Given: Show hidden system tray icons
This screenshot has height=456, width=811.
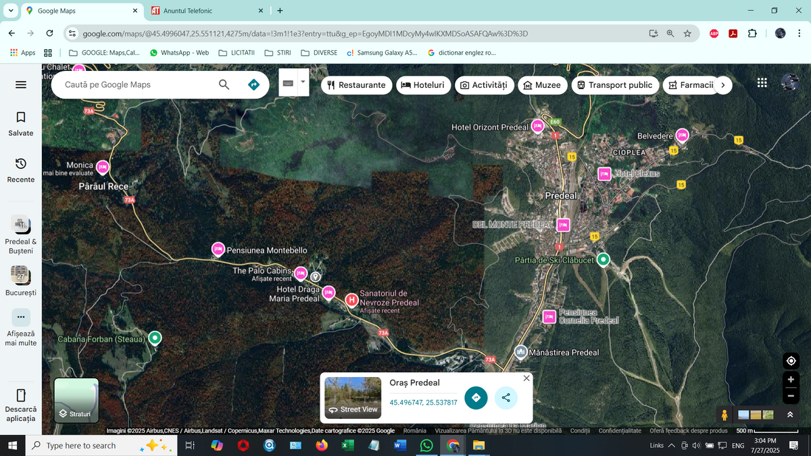Looking at the screenshot, I should coord(671,445).
